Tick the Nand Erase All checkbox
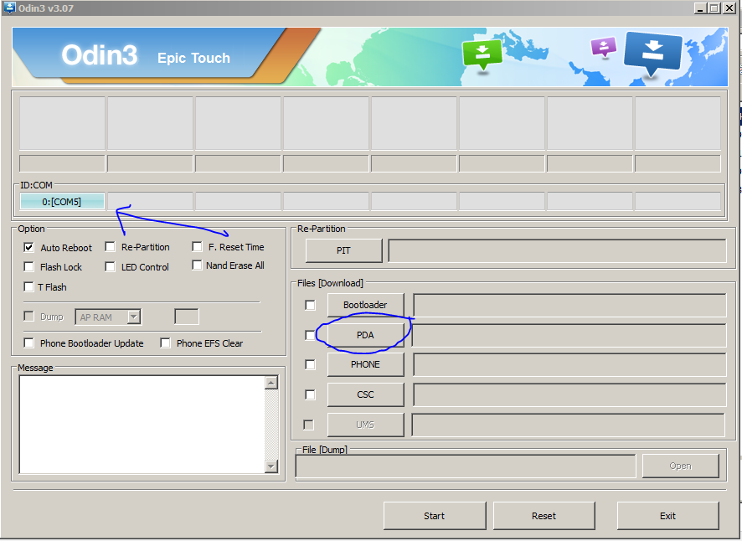 click(x=197, y=265)
